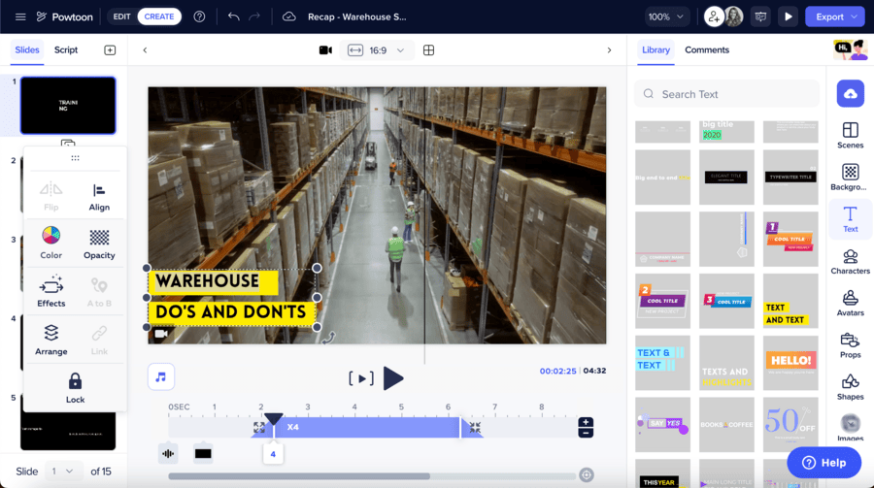Open the music soundtrack button

(161, 377)
